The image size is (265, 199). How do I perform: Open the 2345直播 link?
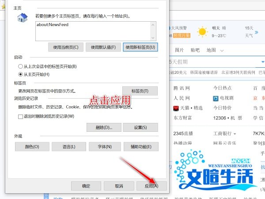183,134
